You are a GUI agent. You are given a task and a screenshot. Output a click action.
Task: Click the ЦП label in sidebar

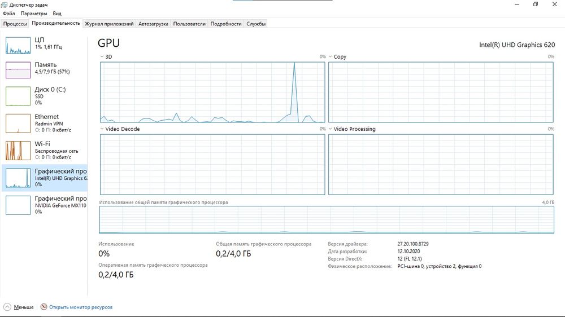[40, 39]
